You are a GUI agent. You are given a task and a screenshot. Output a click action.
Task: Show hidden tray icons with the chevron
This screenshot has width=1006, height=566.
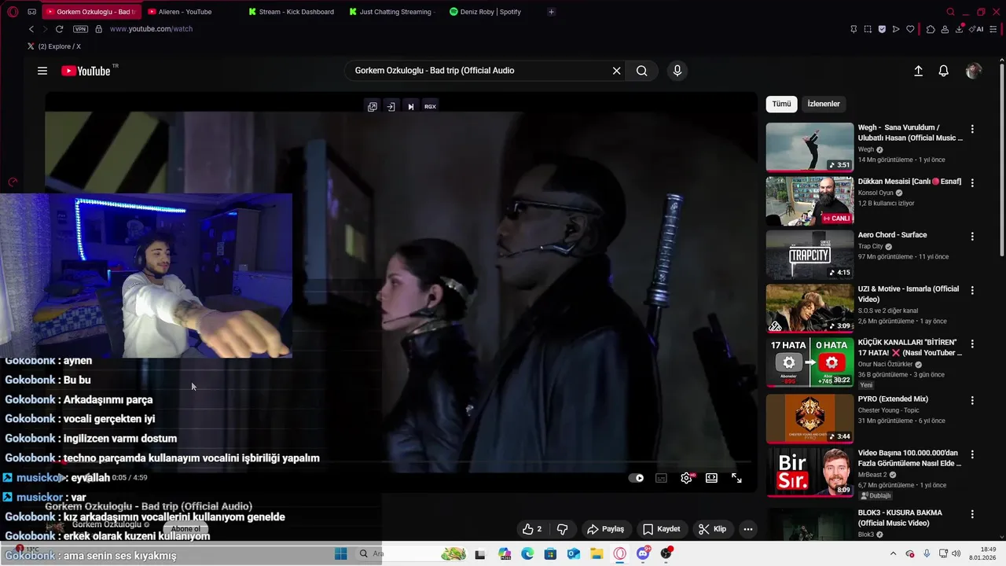click(x=893, y=553)
